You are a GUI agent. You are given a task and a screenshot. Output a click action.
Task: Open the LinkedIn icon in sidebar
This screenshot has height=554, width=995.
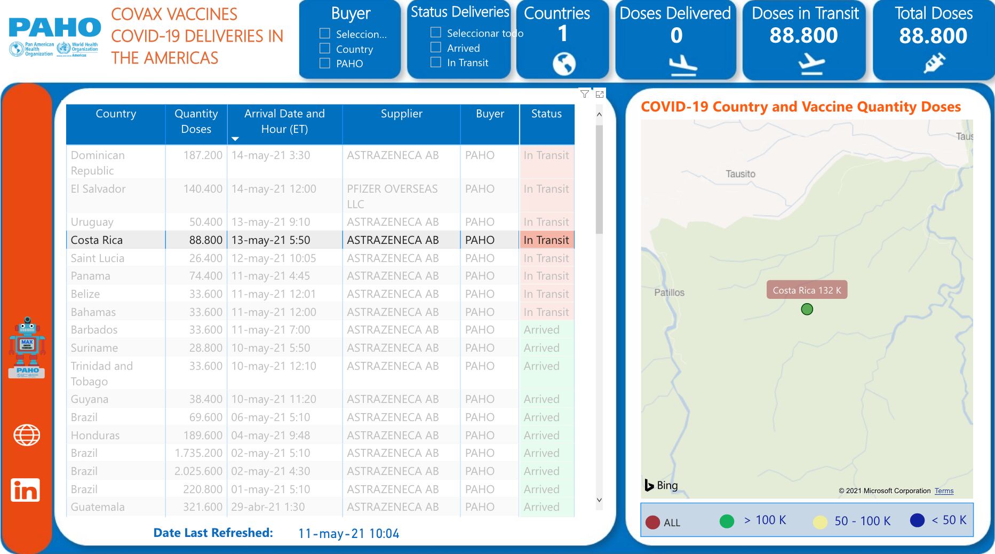[x=26, y=489]
